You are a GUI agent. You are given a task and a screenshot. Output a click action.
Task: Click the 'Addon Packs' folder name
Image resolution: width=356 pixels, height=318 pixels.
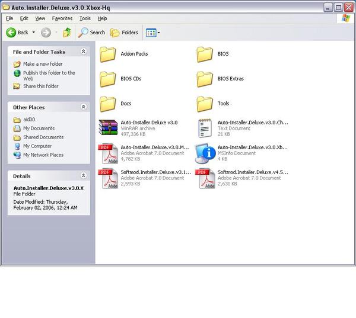click(134, 54)
